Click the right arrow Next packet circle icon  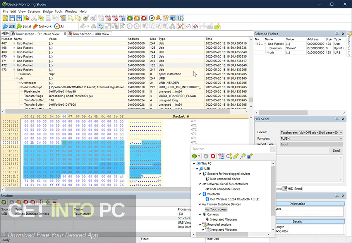point(136,26)
